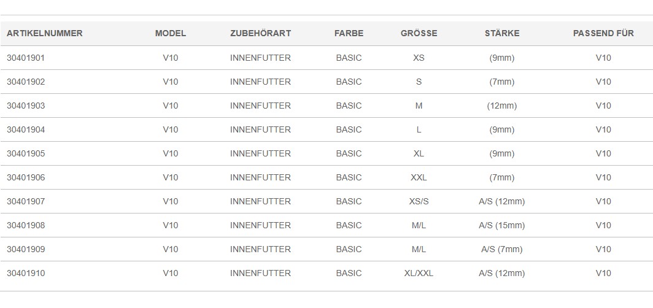Click the XS size cell
Viewport: 653px width, 308px height.
(419, 58)
